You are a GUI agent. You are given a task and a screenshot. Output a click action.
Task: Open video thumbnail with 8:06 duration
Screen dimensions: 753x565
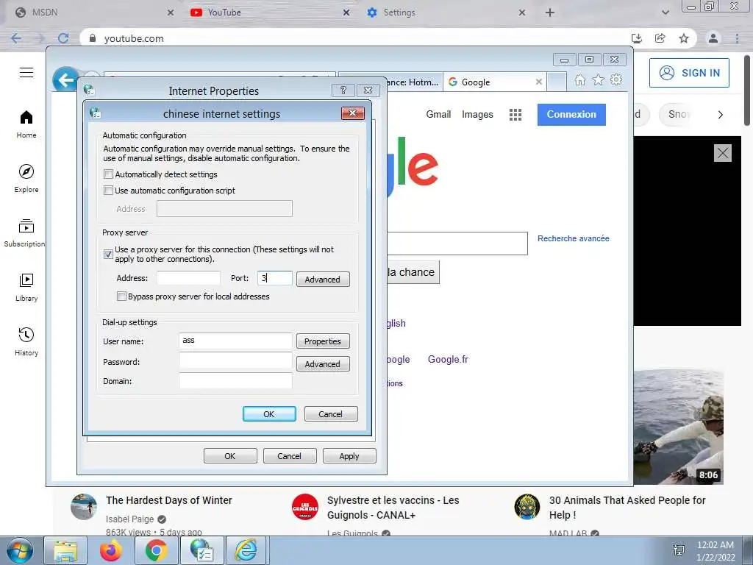(x=678, y=427)
